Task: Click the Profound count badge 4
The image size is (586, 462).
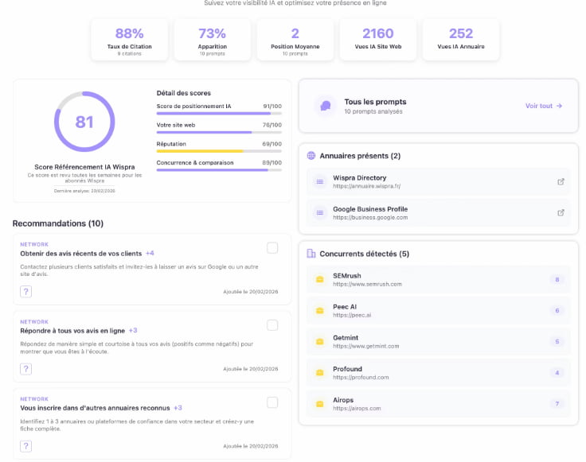Action: 557,372
